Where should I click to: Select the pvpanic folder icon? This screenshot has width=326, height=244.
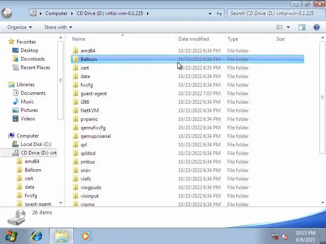75,119
